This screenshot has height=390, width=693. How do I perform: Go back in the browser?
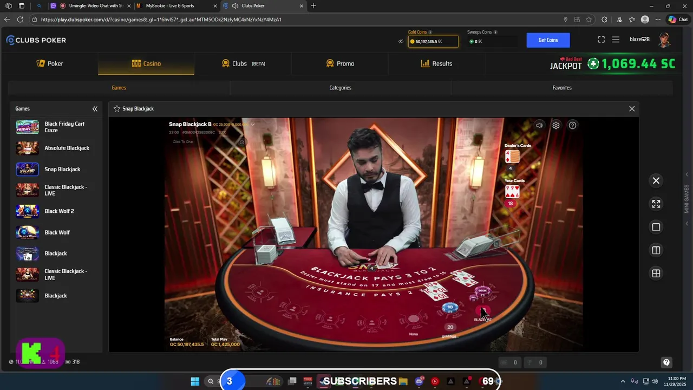[x=7, y=19]
